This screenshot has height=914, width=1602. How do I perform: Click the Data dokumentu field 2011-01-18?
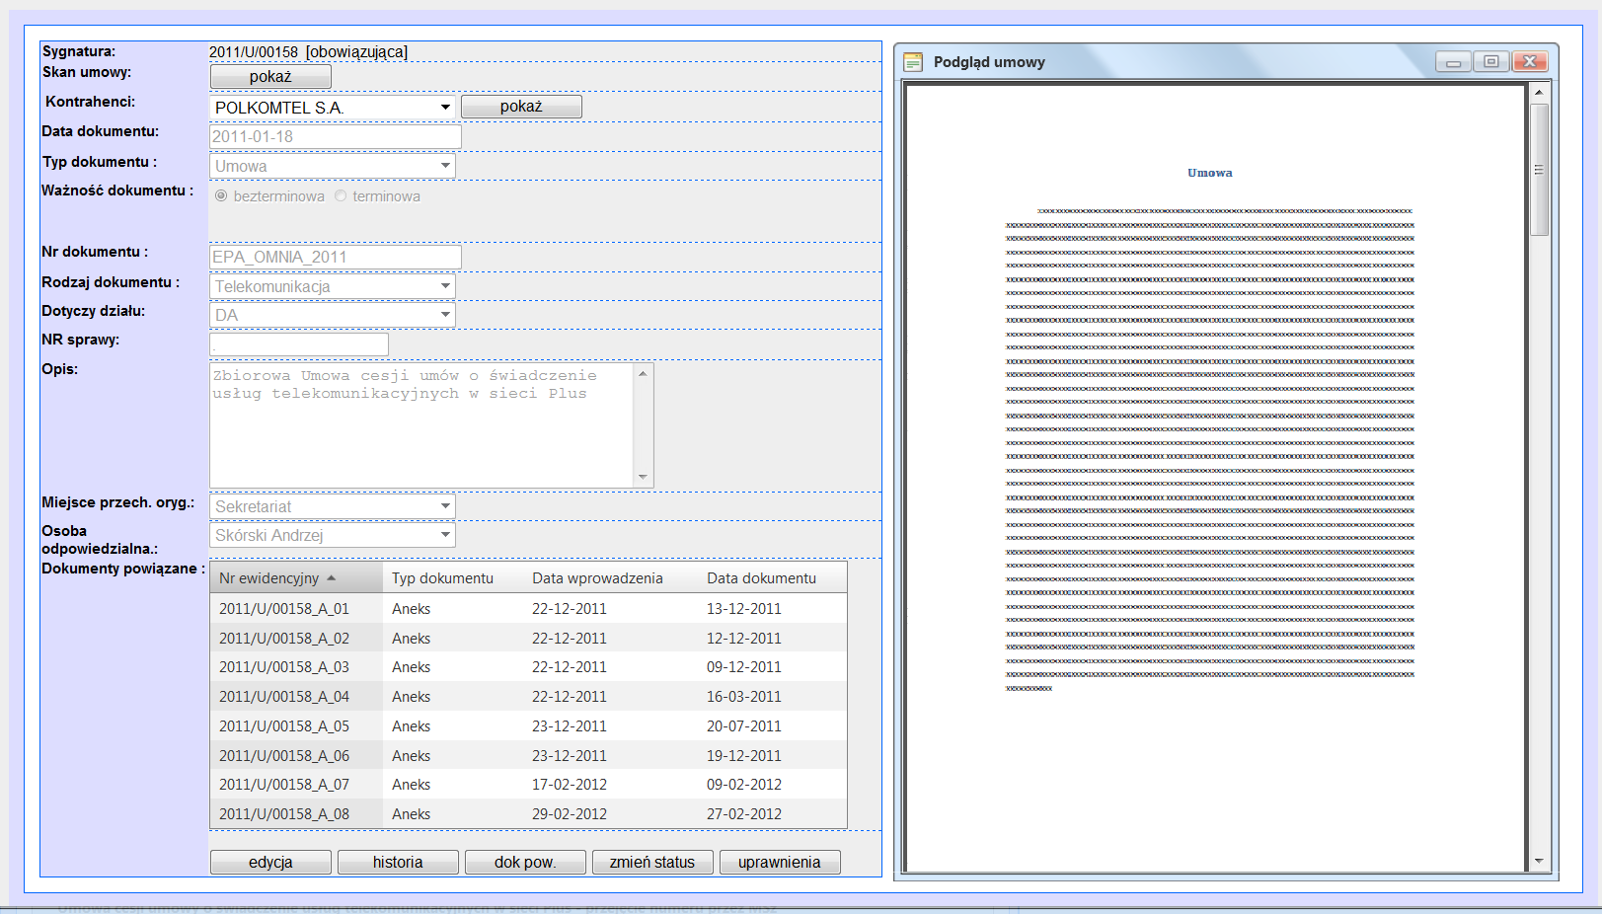pos(336,136)
